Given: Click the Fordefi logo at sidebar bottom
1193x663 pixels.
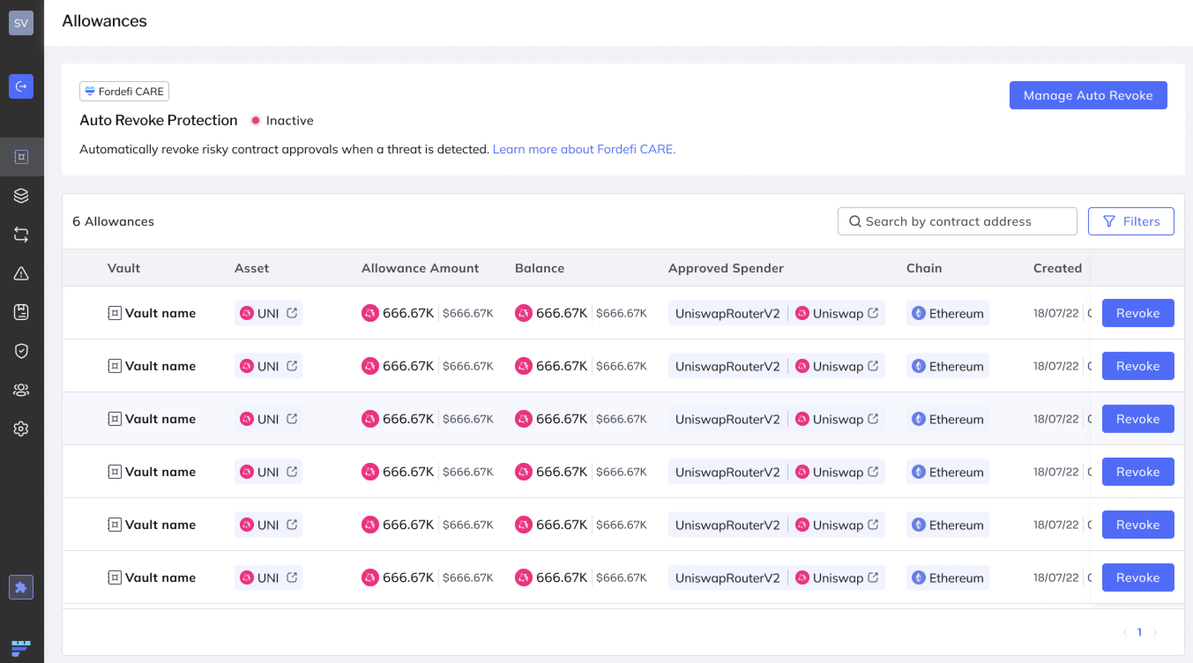Looking at the screenshot, I should [21, 648].
